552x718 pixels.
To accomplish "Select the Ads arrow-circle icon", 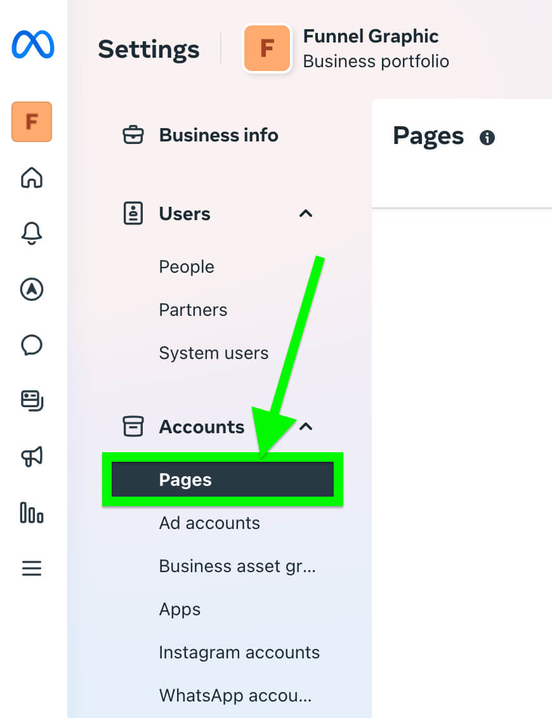I will [30, 290].
